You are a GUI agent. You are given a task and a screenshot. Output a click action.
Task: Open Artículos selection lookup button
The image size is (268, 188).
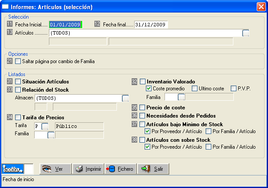245,33
